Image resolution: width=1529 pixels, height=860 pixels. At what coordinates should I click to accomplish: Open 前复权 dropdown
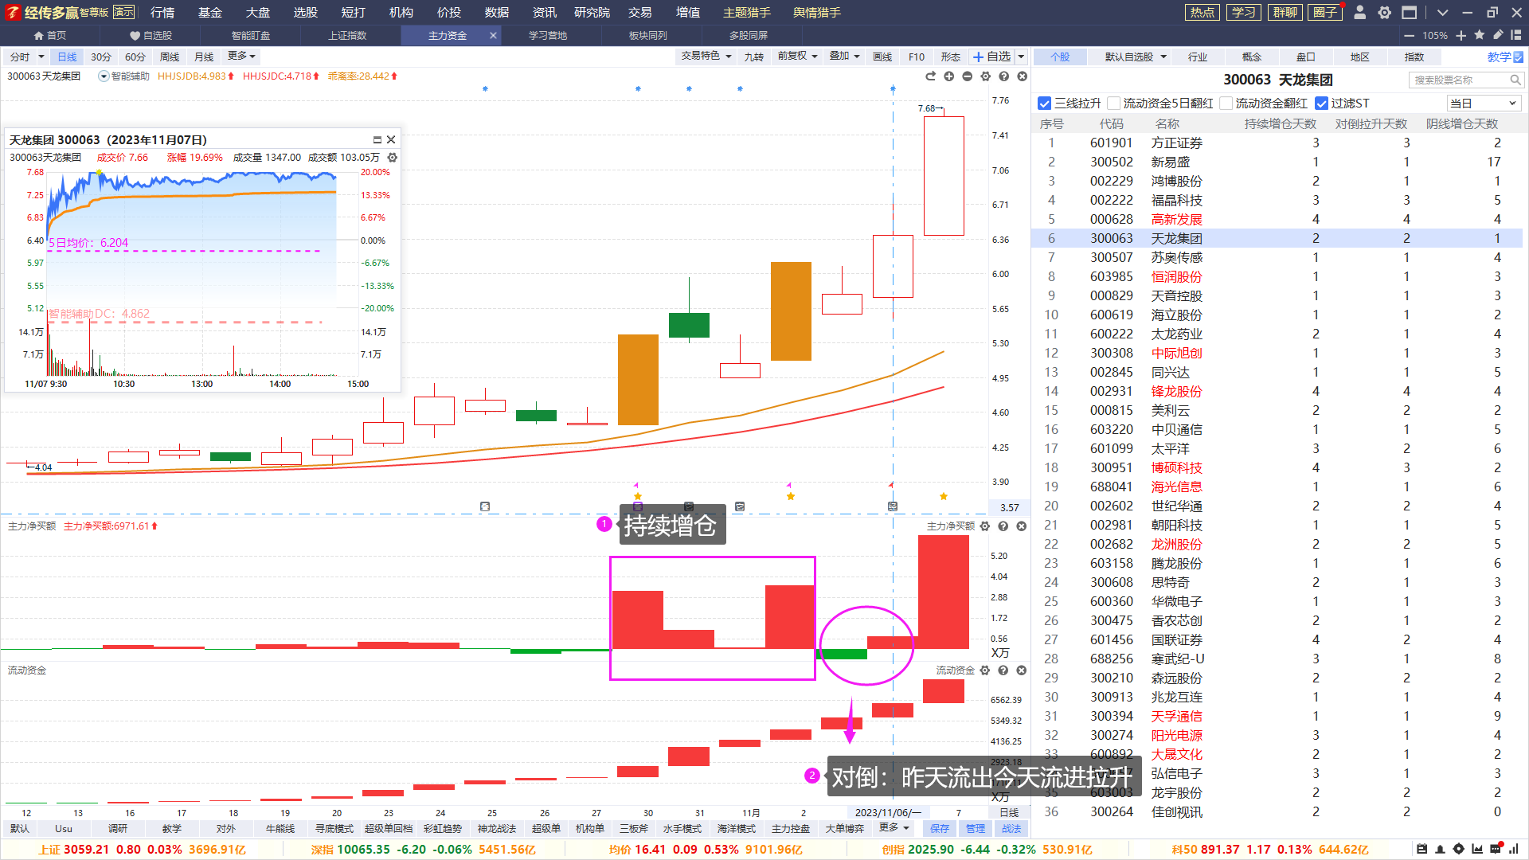tap(798, 56)
